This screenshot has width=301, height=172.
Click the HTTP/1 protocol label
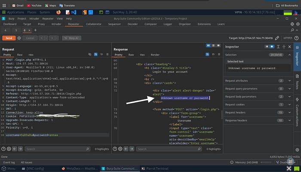(287, 38)
